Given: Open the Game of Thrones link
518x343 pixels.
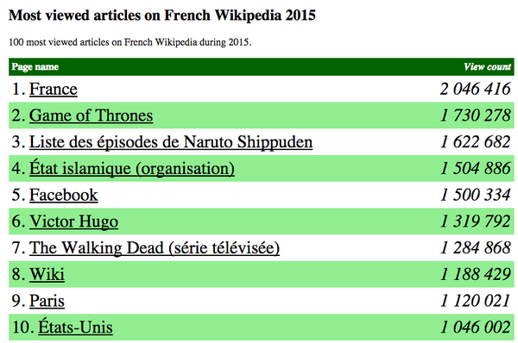Looking at the screenshot, I should (x=91, y=115).
